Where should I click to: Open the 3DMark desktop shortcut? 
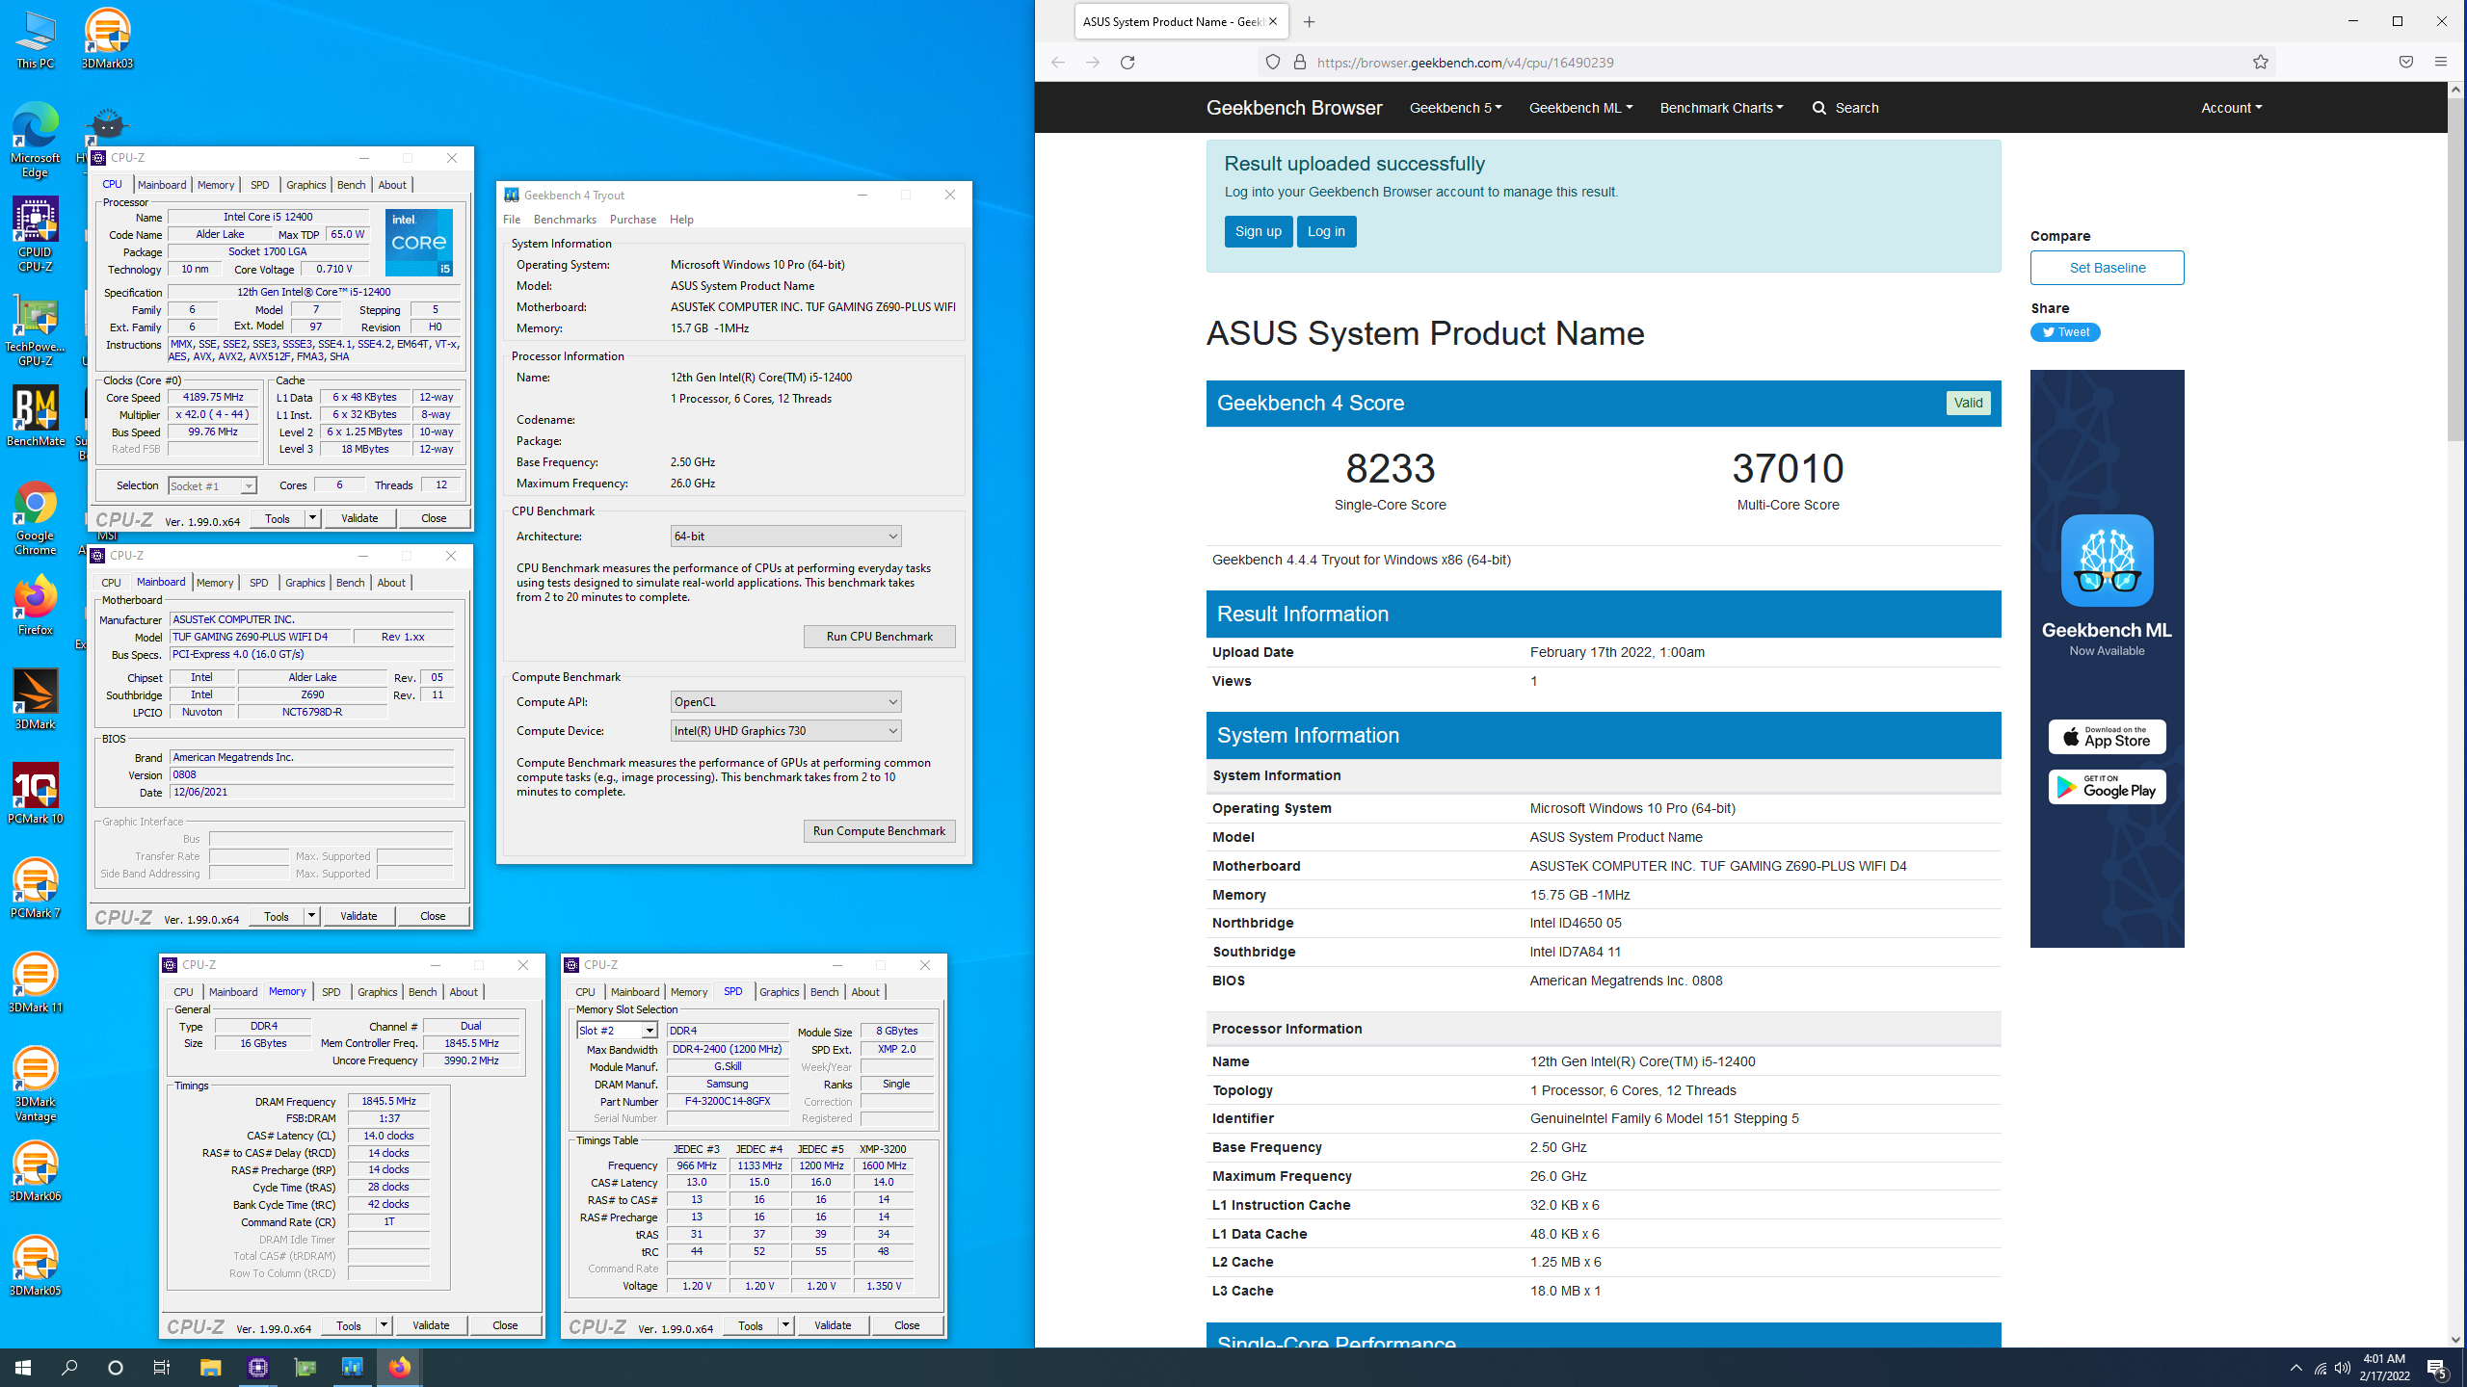click(35, 699)
